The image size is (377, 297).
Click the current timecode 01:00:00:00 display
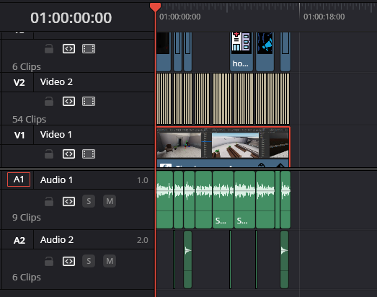click(x=71, y=18)
